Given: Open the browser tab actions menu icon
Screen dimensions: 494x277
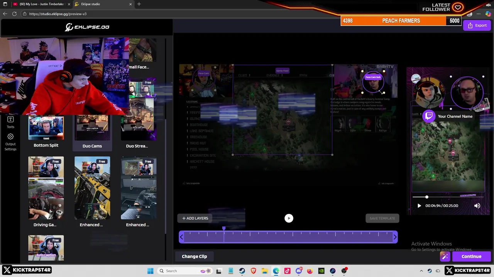Looking at the screenshot, I should tap(5, 4).
